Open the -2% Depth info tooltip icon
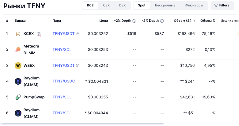 162,21
